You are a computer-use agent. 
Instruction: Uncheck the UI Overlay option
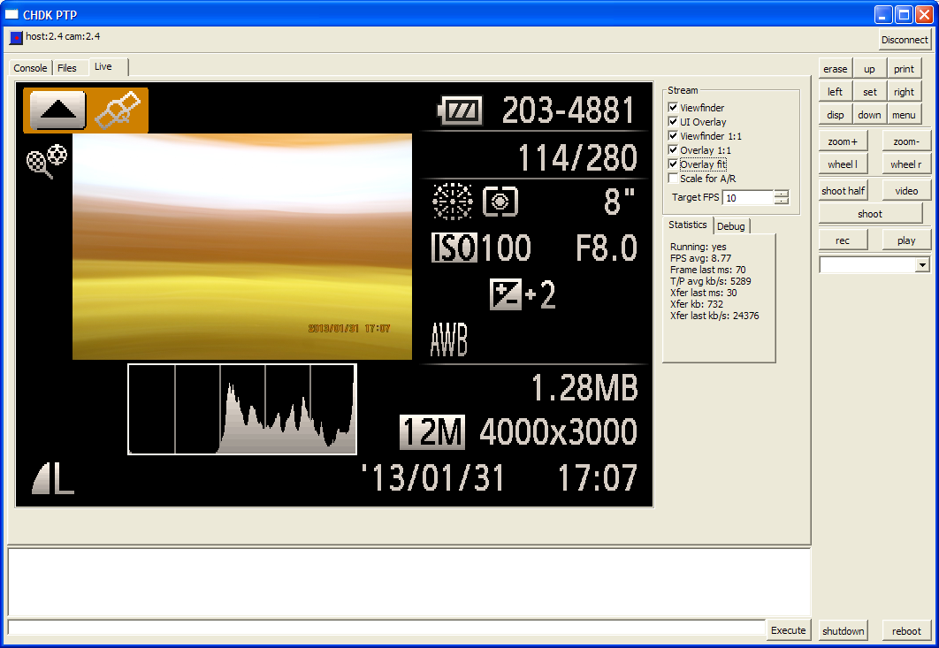(x=673, y=122)
